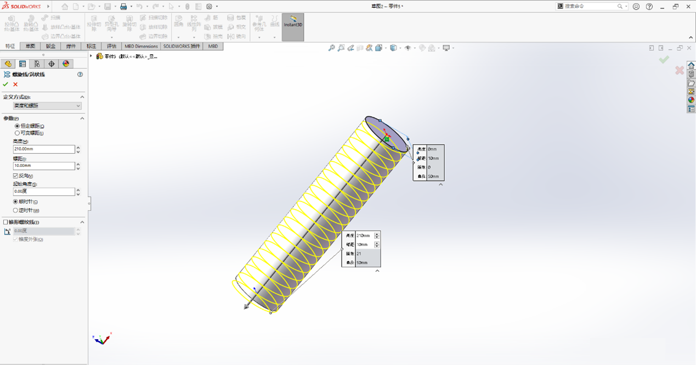Open the SOLIDWORKS插件 tab
The image size is (696, 365).
(x=181, y=46)
